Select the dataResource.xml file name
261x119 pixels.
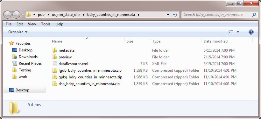point(73,64)
